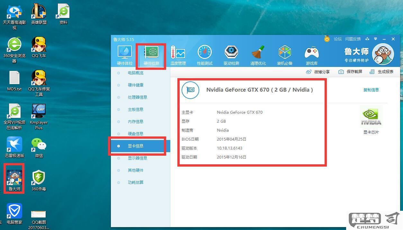Open 迅雷极速版 desktop shortcut

(14, 147)
